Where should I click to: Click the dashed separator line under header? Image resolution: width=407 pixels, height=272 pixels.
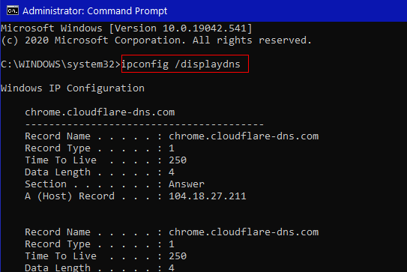[x=145, y=124]
